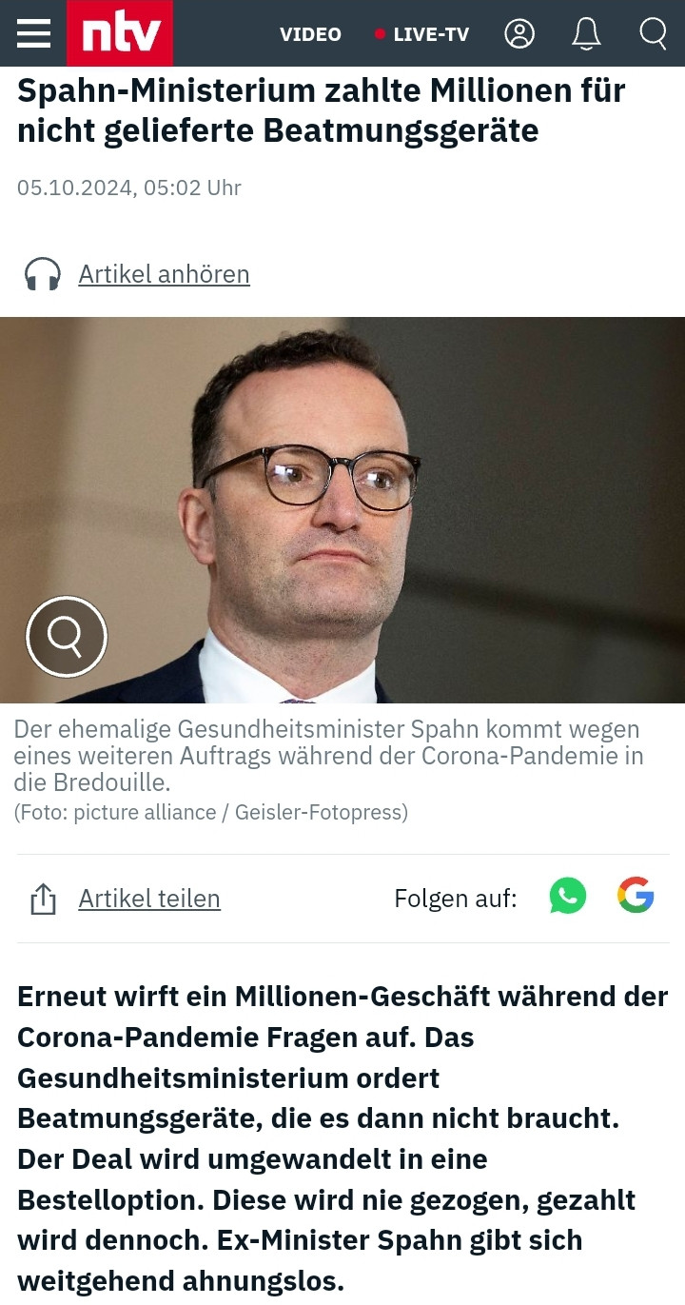Go to ntv homepage via logo
The height and width of the screenshot is (1305, 685).
(120, 33)
